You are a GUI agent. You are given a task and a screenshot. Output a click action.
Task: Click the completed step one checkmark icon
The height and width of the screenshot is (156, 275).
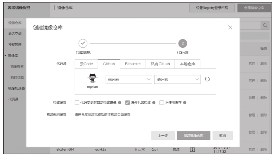click(83, 43)
